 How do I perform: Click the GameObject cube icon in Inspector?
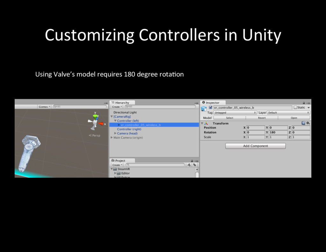click(x=204, y=108)
